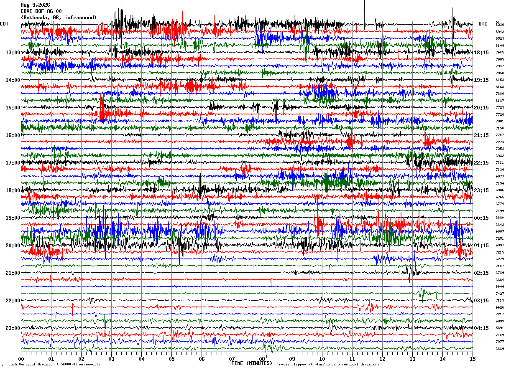The width and height of the screenshot is (506, 370).
Task: Click the DC offset value '7150'
Action: click(500, 128)
